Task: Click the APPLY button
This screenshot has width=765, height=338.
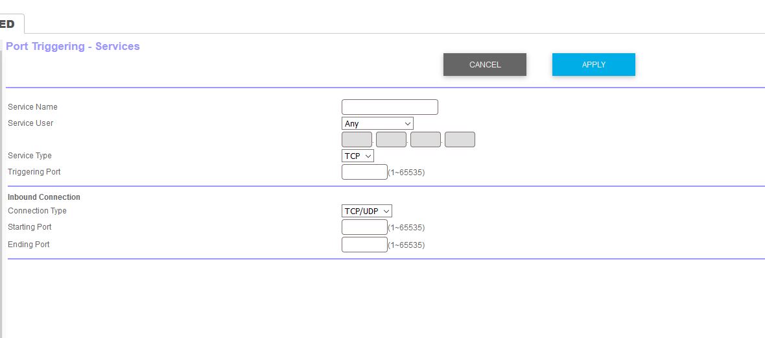Action: (x=593, y=64)
